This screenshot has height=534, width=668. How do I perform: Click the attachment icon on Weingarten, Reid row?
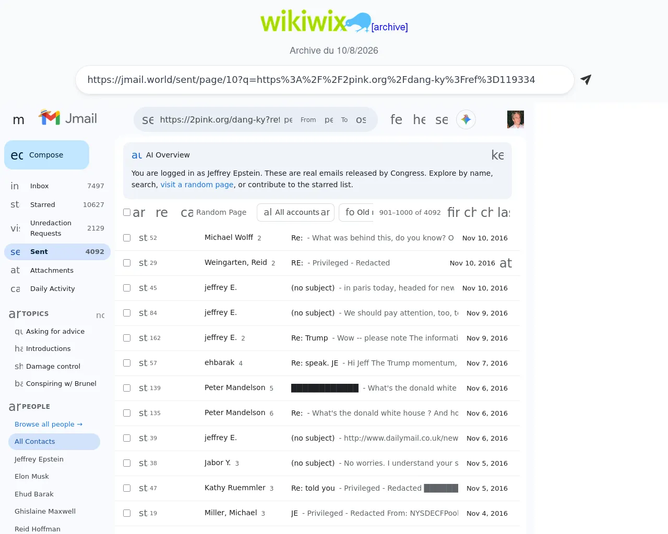tap(506, 263)
